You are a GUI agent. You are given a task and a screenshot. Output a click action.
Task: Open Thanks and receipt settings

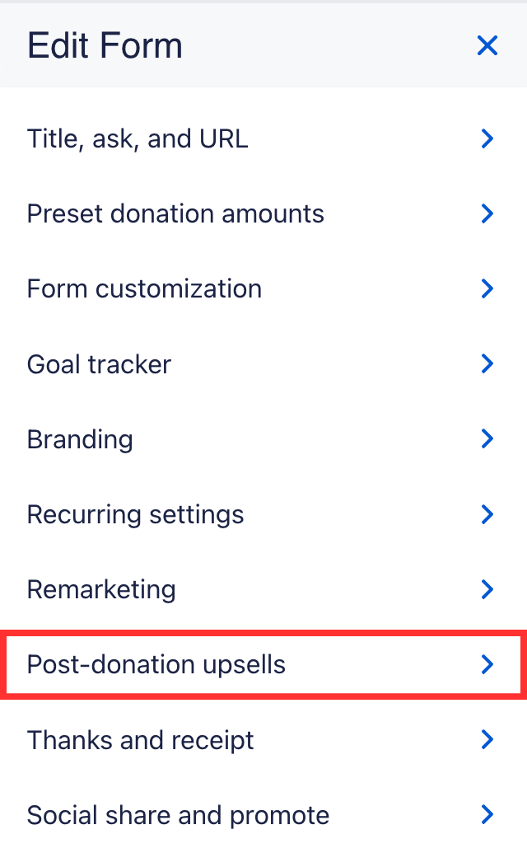[141, 739]
